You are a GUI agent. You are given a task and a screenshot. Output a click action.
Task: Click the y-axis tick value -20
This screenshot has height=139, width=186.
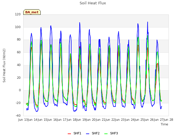(18, 103)
